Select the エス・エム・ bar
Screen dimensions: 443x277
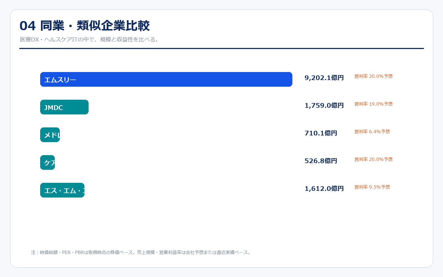point(62,190)
